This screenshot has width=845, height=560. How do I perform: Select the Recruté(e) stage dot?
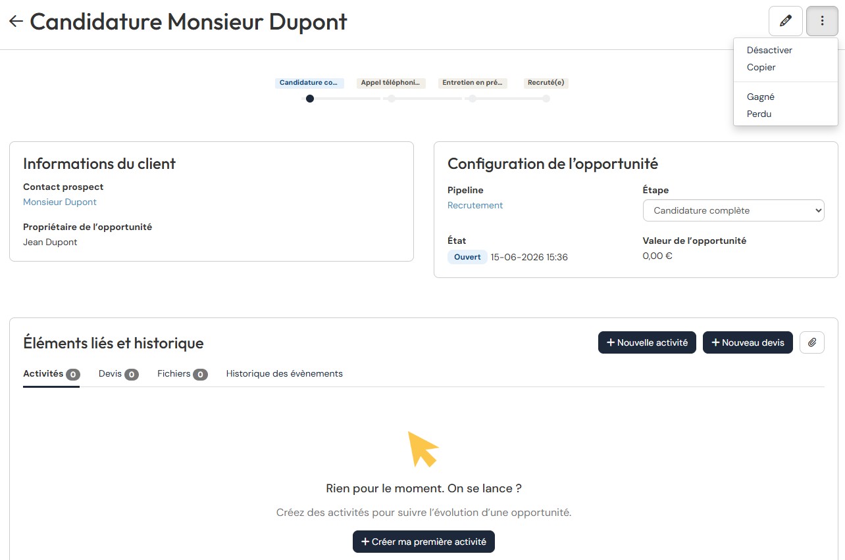546,99
